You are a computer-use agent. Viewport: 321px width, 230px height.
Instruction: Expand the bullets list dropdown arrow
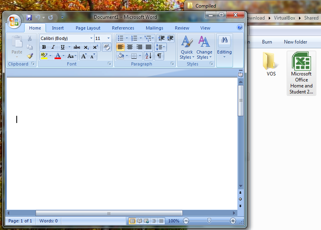(x=127, y=38)
